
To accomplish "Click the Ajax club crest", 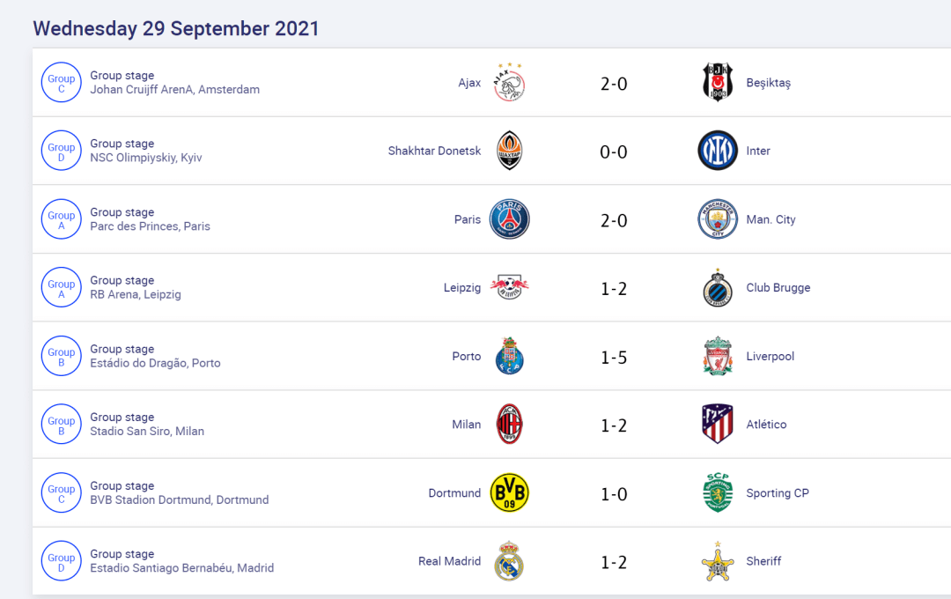I will click(509, 82).
